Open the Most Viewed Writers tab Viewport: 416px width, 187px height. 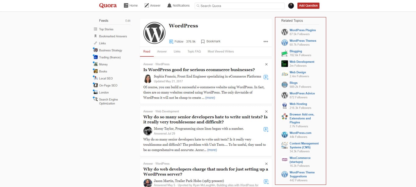click(x=221, y=51)
